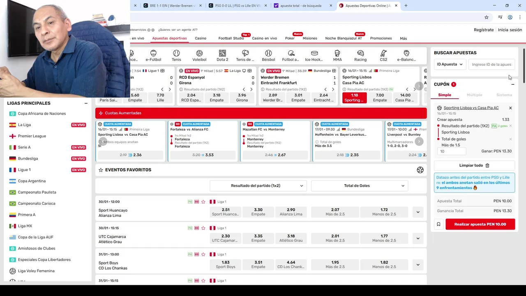Click the Regístrate link
Image resolution: width=526 pixels, height=296 pixels.
[484, 30]
